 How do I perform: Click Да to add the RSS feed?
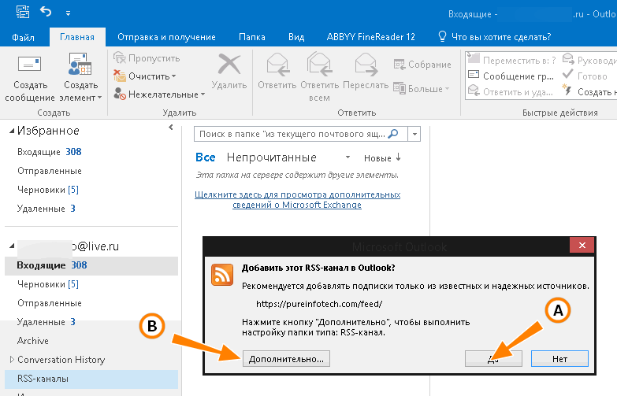[493, 359]
